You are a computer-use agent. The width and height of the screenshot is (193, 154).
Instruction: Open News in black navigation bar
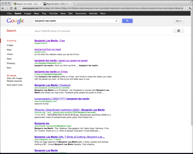(x=63, y=13)
